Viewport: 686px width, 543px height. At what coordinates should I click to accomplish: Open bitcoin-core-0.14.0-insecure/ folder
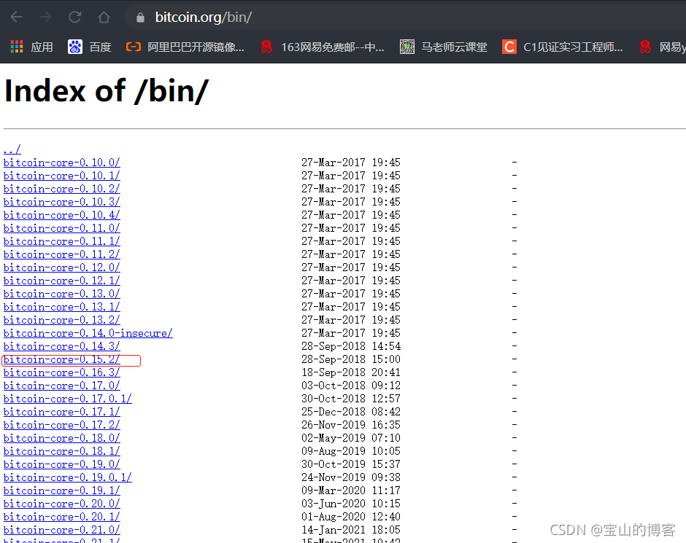coord(88,333)
